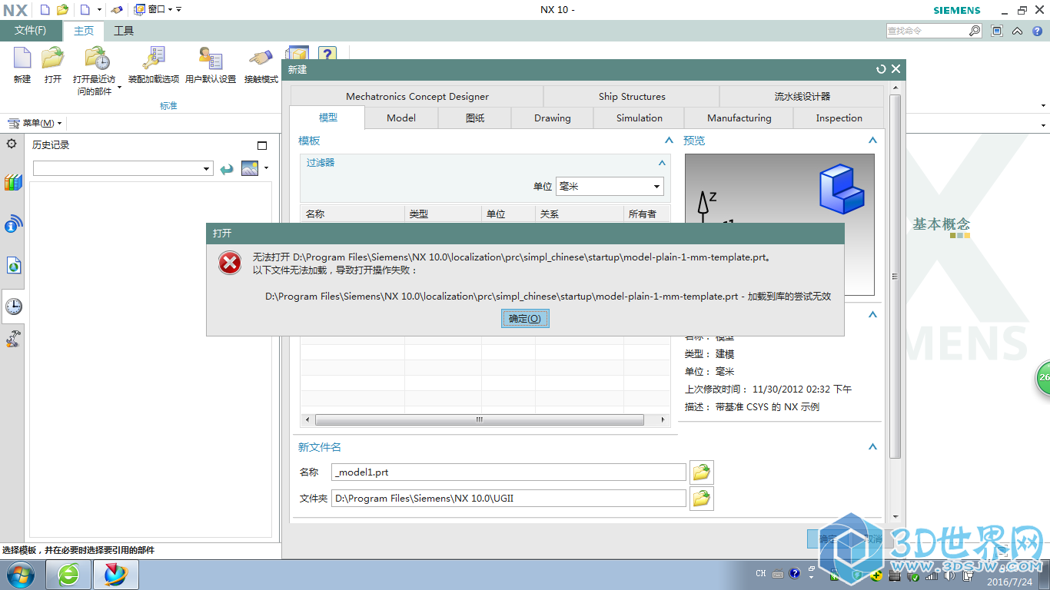
Task: Minimize ribbon with the up chevron icon
Action: point(1017,31)
